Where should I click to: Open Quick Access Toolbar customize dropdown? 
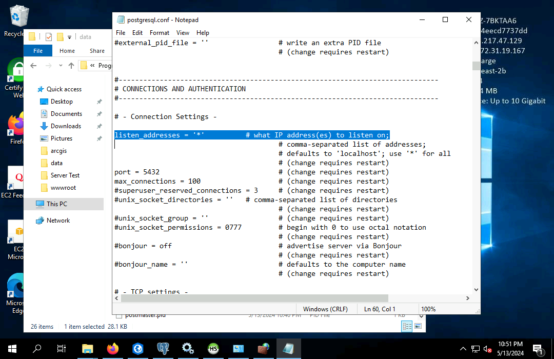[69, 37]
